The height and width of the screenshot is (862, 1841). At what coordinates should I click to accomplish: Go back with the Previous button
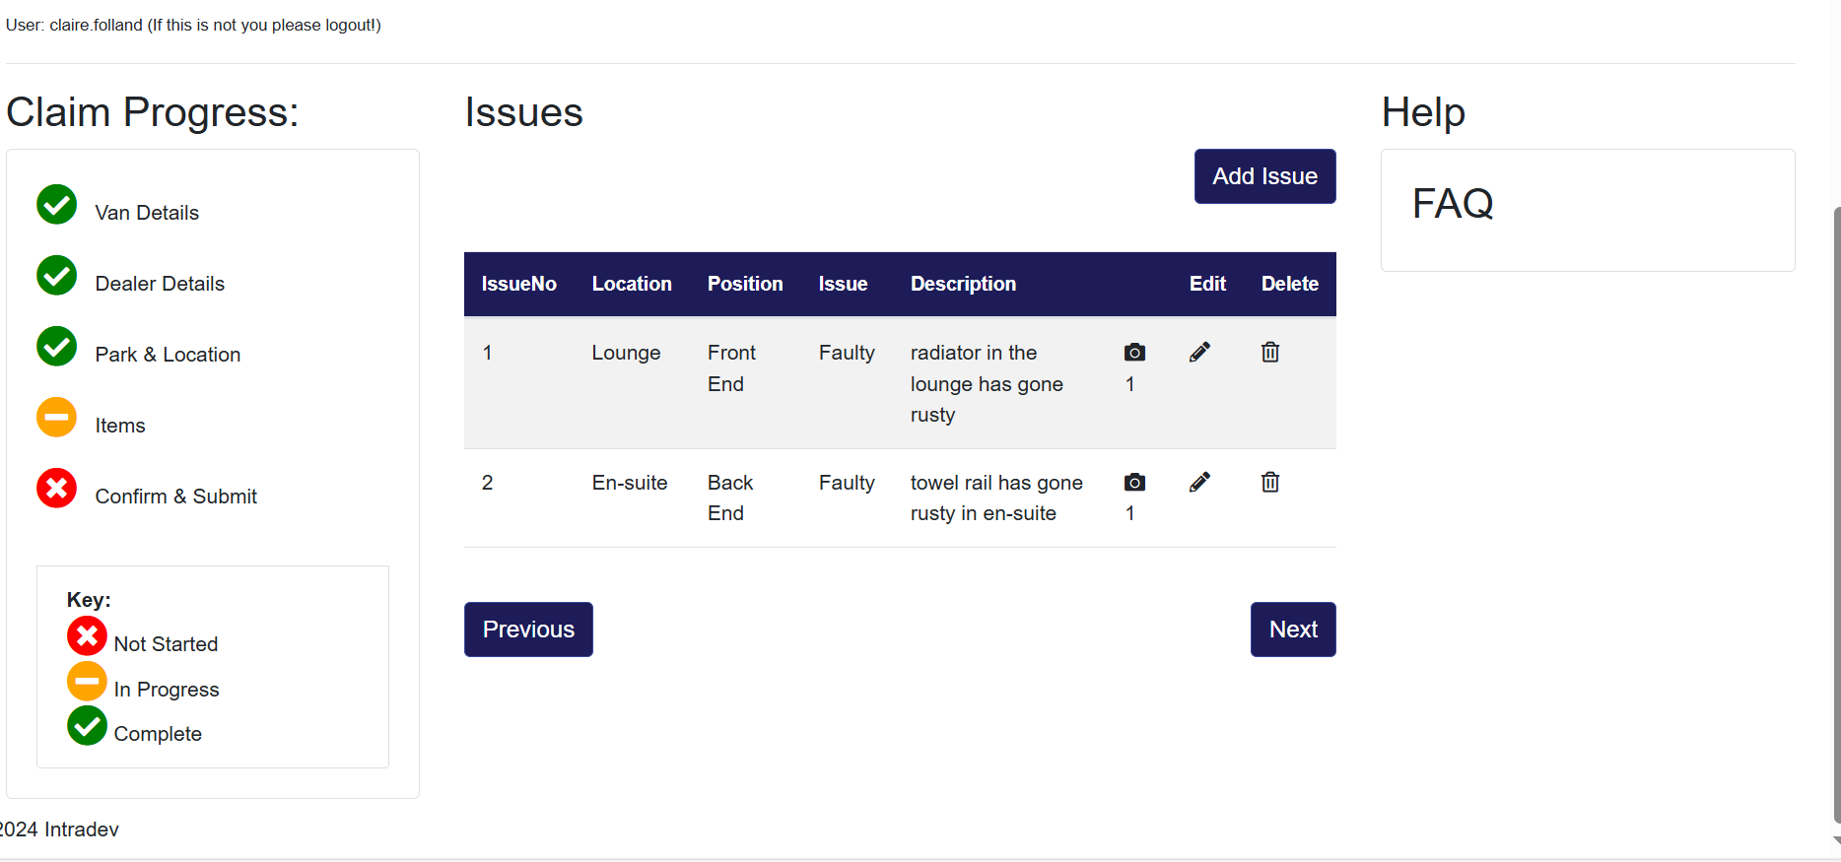528,630
